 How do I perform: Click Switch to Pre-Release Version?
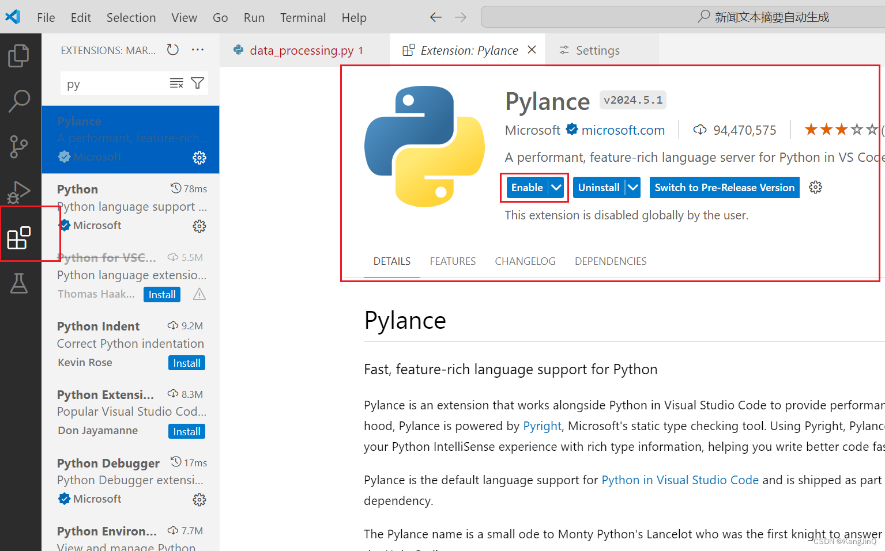pos(725,187)
